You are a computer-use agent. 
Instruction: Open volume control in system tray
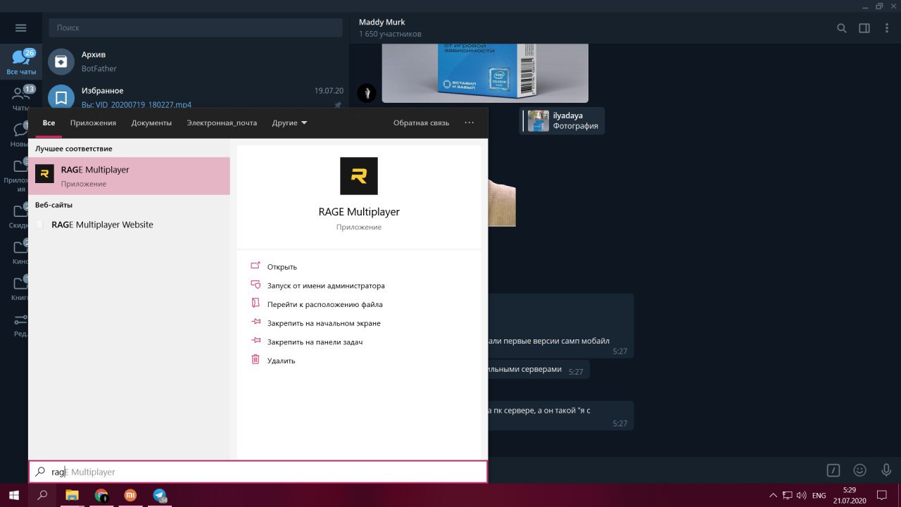[801, 495]
